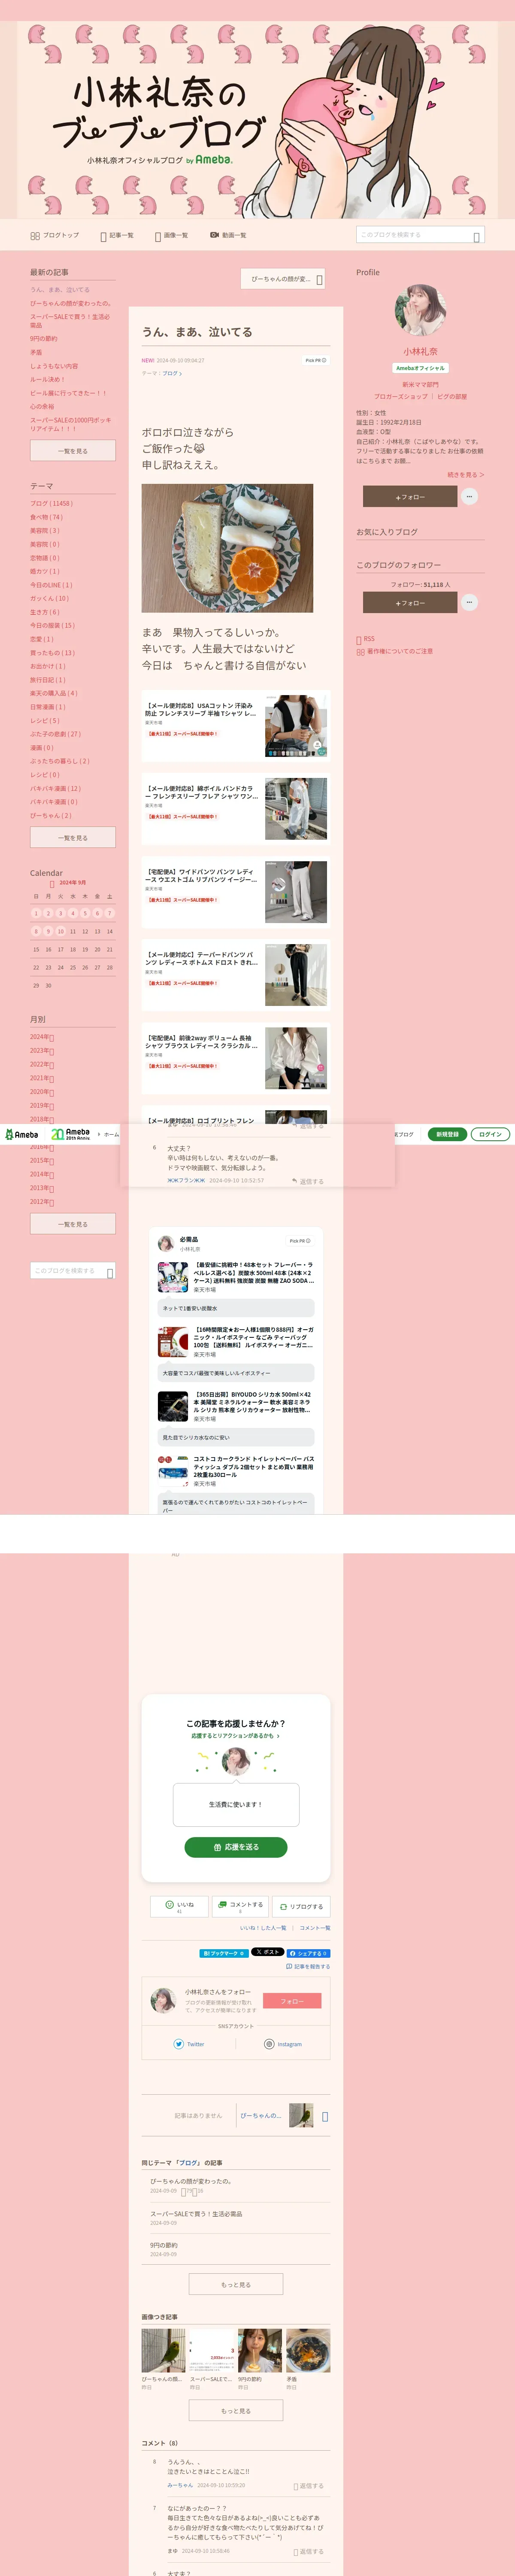The image size is (515, 2576).
Task: Open the USAコットン 汗染み防止 Tシャツ product ad
Action: click(236, 725)
